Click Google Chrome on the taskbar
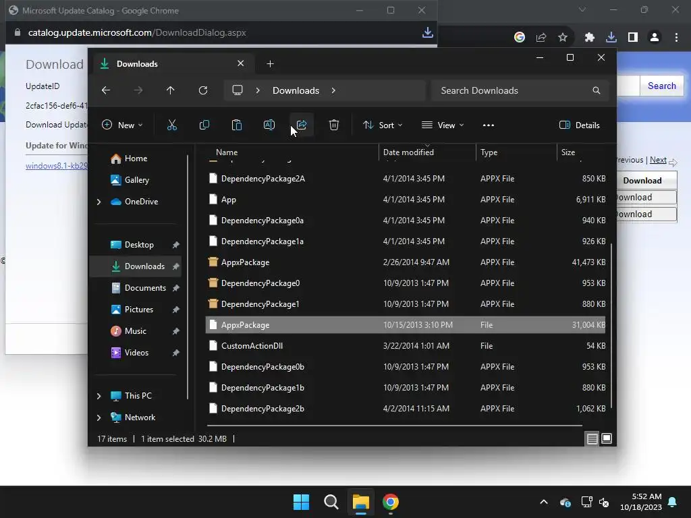This screenshot has width=691, height=518. pyautogui.click(x=391, y=502)
